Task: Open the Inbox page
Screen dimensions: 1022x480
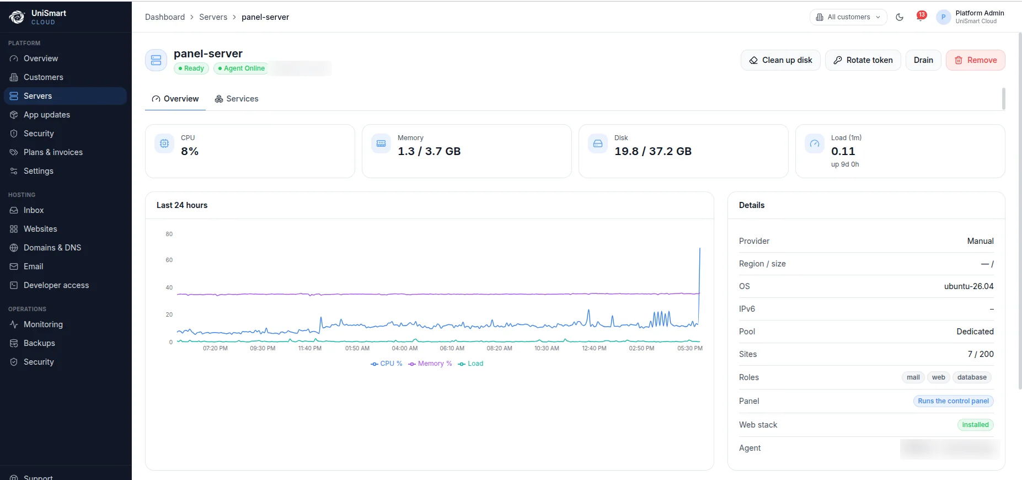Action: [x=65, y=210]
